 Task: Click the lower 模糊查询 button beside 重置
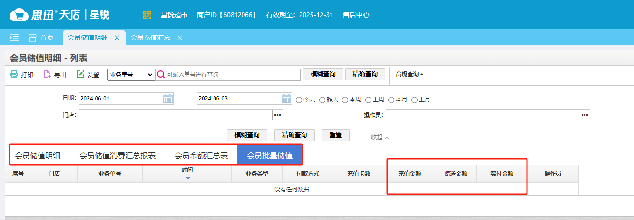pos(247,135)
